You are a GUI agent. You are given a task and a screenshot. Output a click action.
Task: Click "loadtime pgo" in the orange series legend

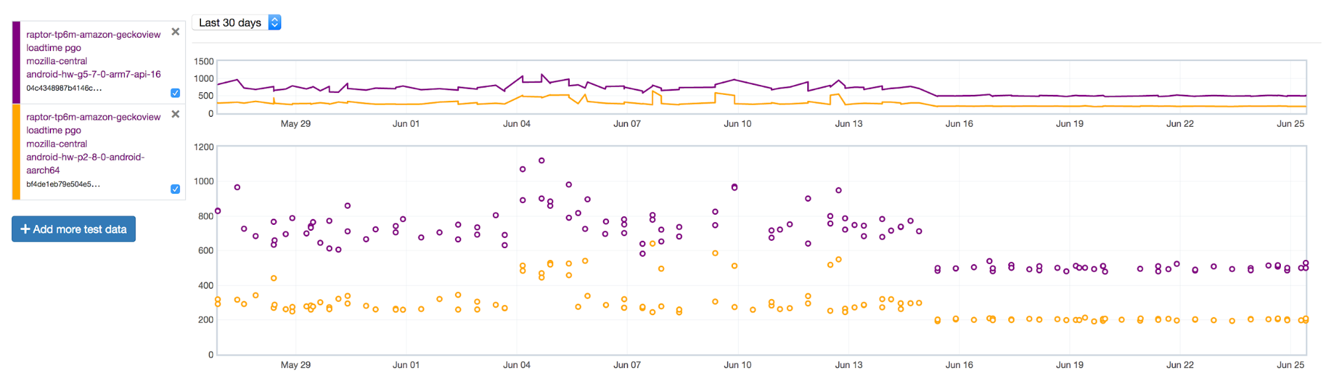pyautogui.click(x=54, y=131)
